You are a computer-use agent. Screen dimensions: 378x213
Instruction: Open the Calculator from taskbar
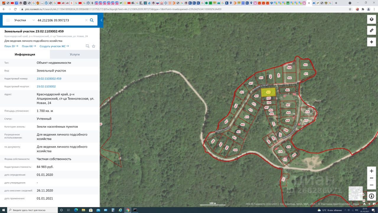[x=113, y=210]
